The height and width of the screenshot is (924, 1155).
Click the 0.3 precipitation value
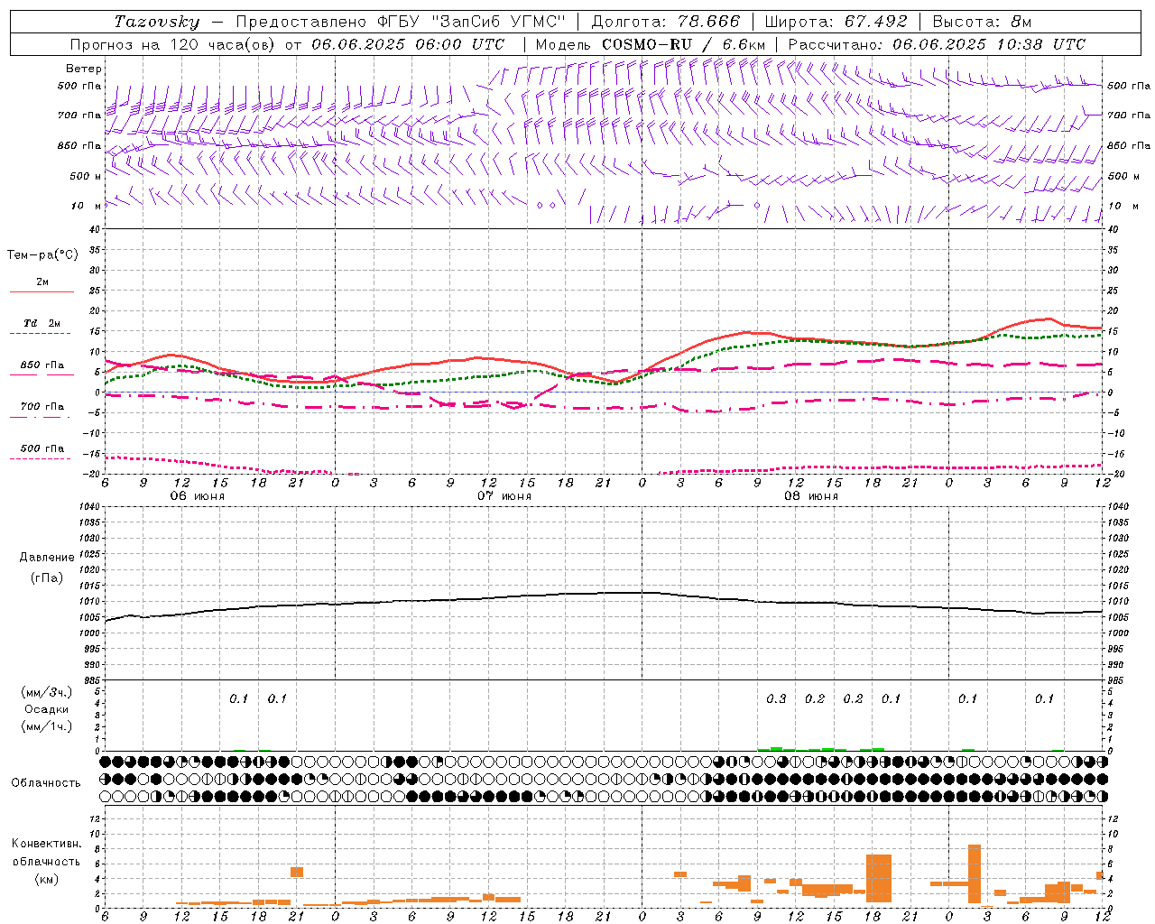(x=776, y=699)
